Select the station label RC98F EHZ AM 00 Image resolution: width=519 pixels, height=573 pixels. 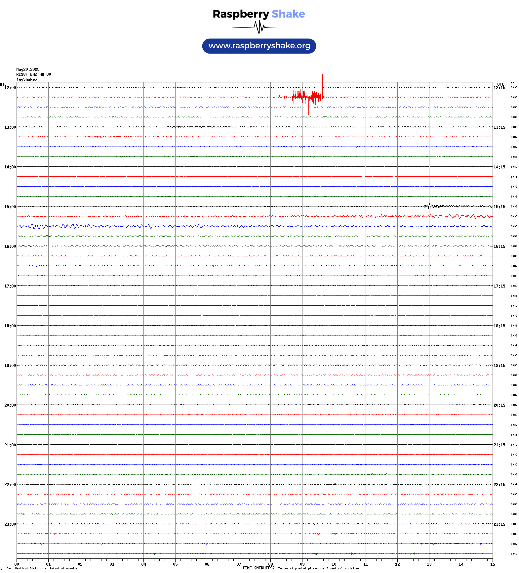pos(34,74)
